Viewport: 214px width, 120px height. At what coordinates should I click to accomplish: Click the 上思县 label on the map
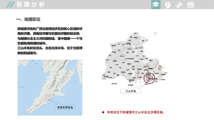[128, 44]
